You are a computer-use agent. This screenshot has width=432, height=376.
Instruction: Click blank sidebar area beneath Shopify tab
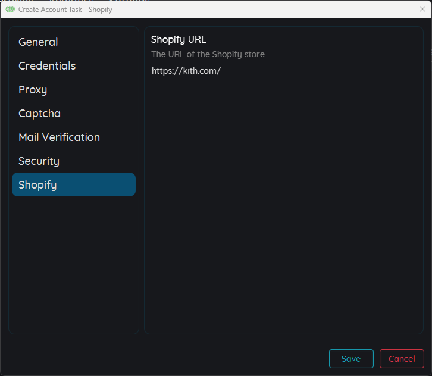[x=74, y=262]
